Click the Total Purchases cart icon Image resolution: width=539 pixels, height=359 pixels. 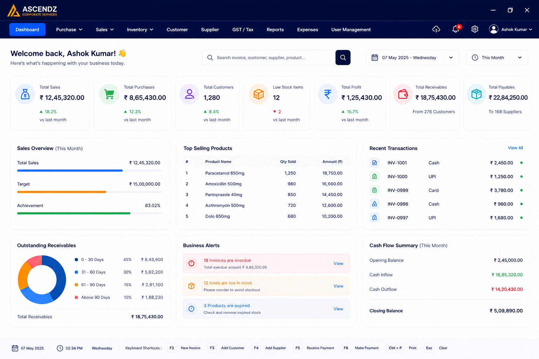pyautogui.click(x=109, y=94)
